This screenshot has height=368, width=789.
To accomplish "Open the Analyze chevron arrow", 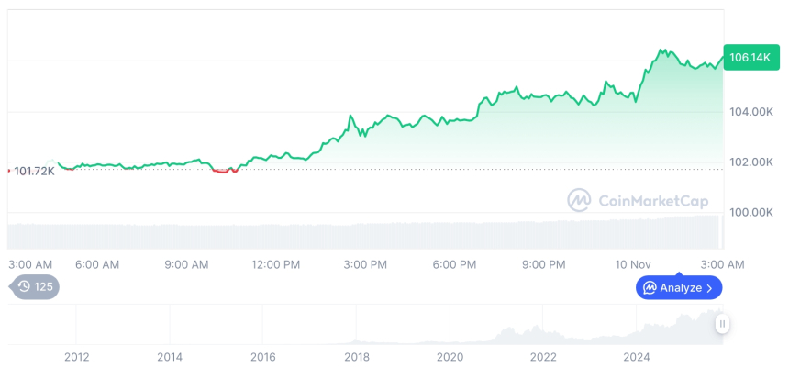I will pos(710,288).
